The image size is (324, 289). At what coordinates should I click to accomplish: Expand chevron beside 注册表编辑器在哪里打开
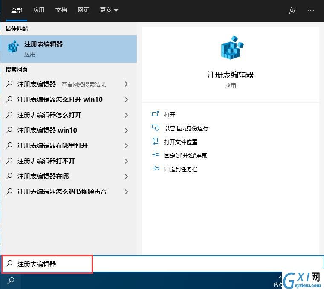127,146
